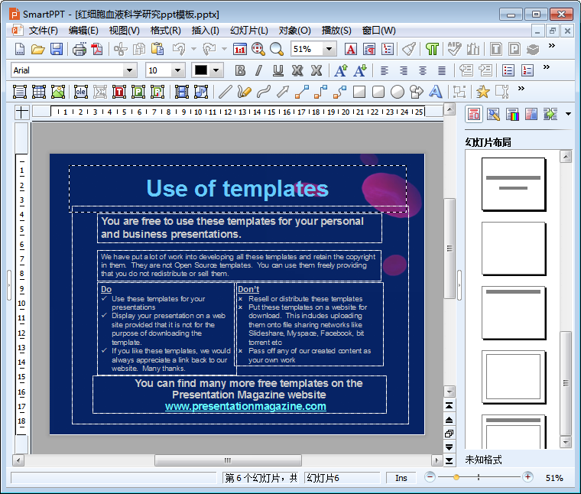The height and width of the screenshot is (494, 581).
Task: Save the presentation with the floppy icon
Action: [x=57, y=49]
